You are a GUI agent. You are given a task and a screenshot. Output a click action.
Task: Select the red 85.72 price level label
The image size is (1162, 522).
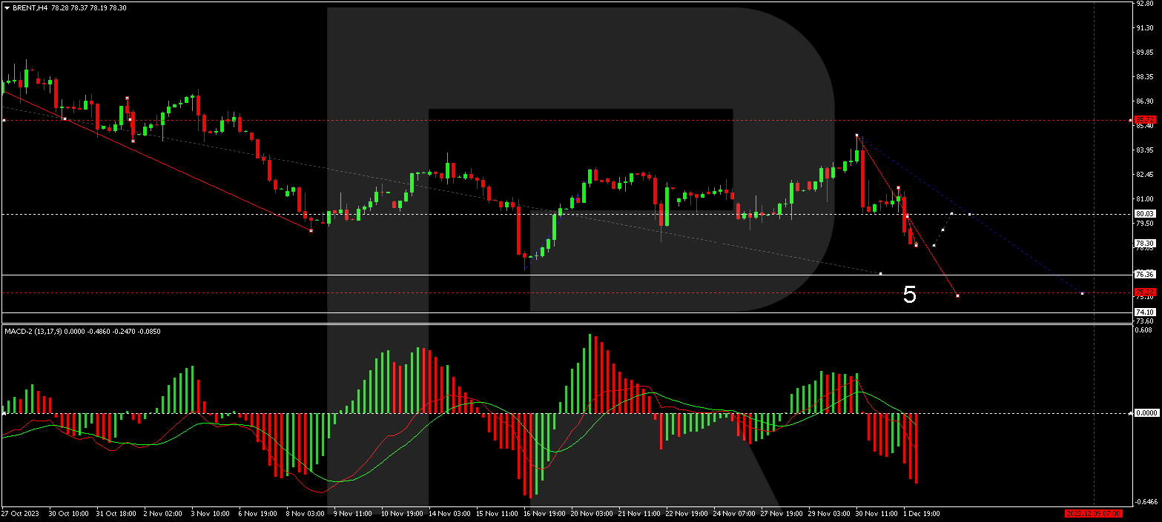(x=1145, y=119)
